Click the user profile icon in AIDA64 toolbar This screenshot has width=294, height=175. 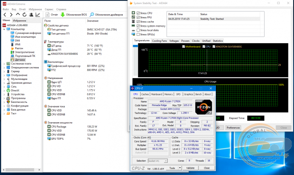pyautogui.click(x=31, y=15)
